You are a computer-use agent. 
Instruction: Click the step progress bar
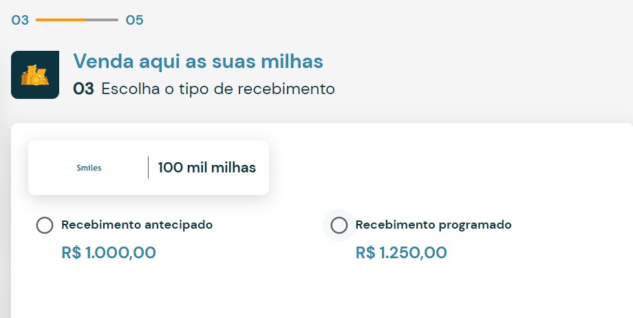(x=77, y=20)
